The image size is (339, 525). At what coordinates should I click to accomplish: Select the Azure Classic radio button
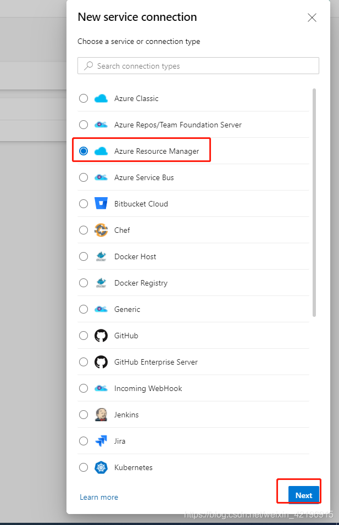click(x=84, y=98)
